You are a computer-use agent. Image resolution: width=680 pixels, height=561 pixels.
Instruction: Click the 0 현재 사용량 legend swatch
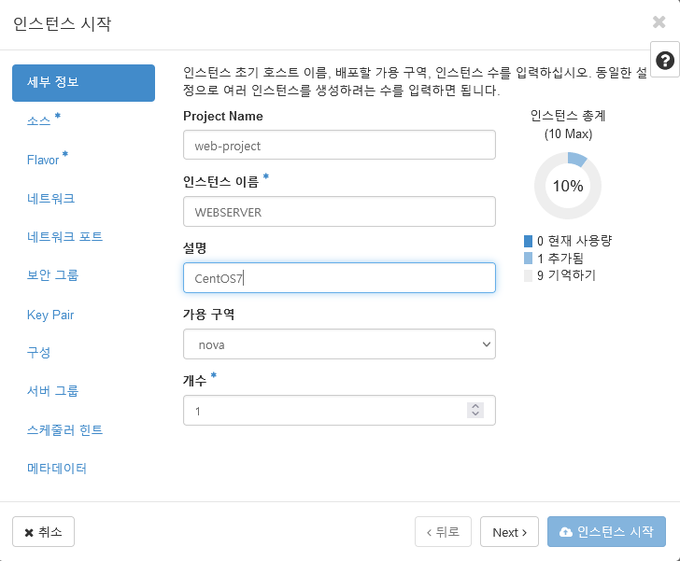(529, 241)
